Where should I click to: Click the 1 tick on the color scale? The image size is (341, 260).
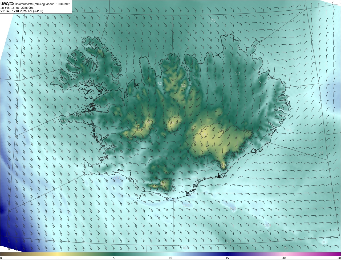[57, 258]
